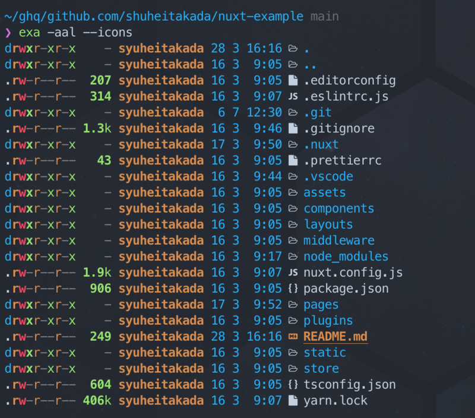Click the folder icon beside plugins
The height and width of the screenshot is (418, 475).
click(x=293, y=321)
